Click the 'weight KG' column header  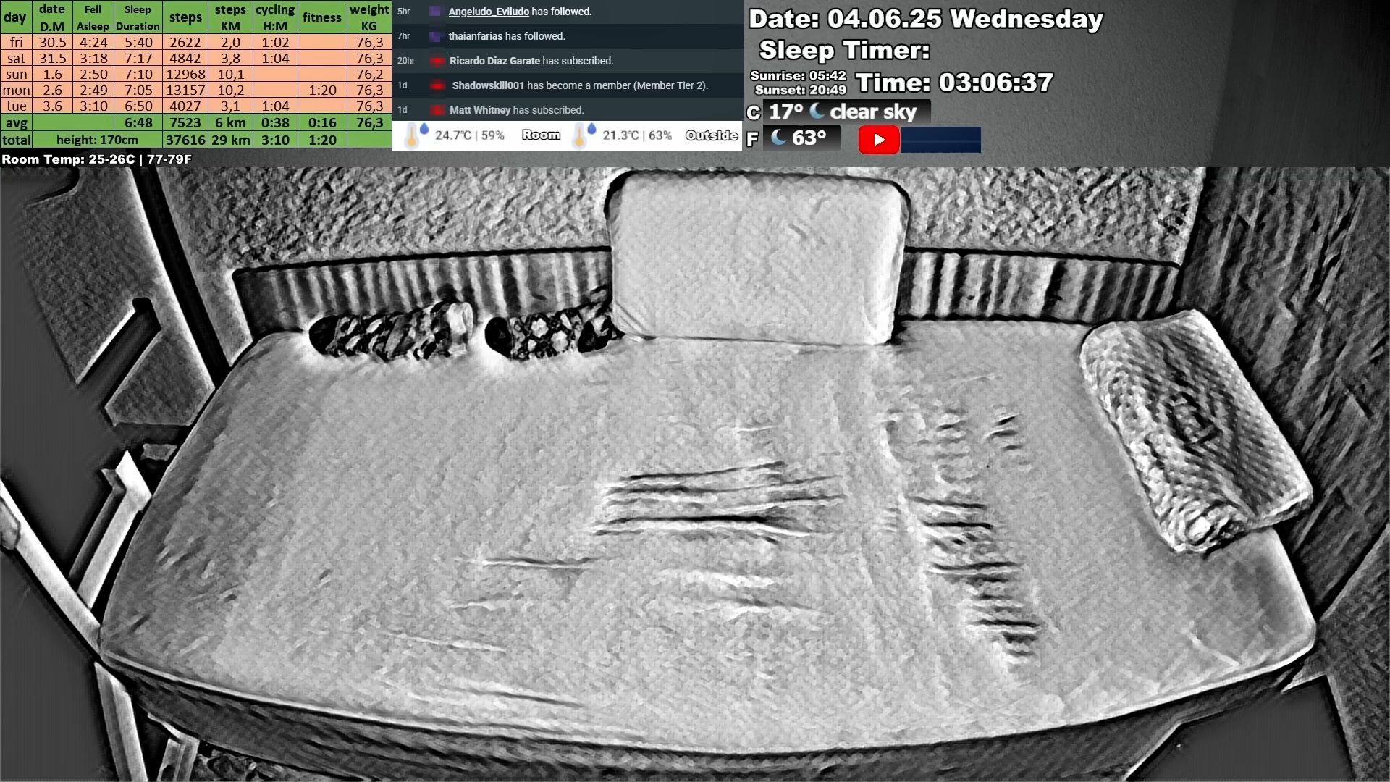pyautogui.click(x=369, y=17)
